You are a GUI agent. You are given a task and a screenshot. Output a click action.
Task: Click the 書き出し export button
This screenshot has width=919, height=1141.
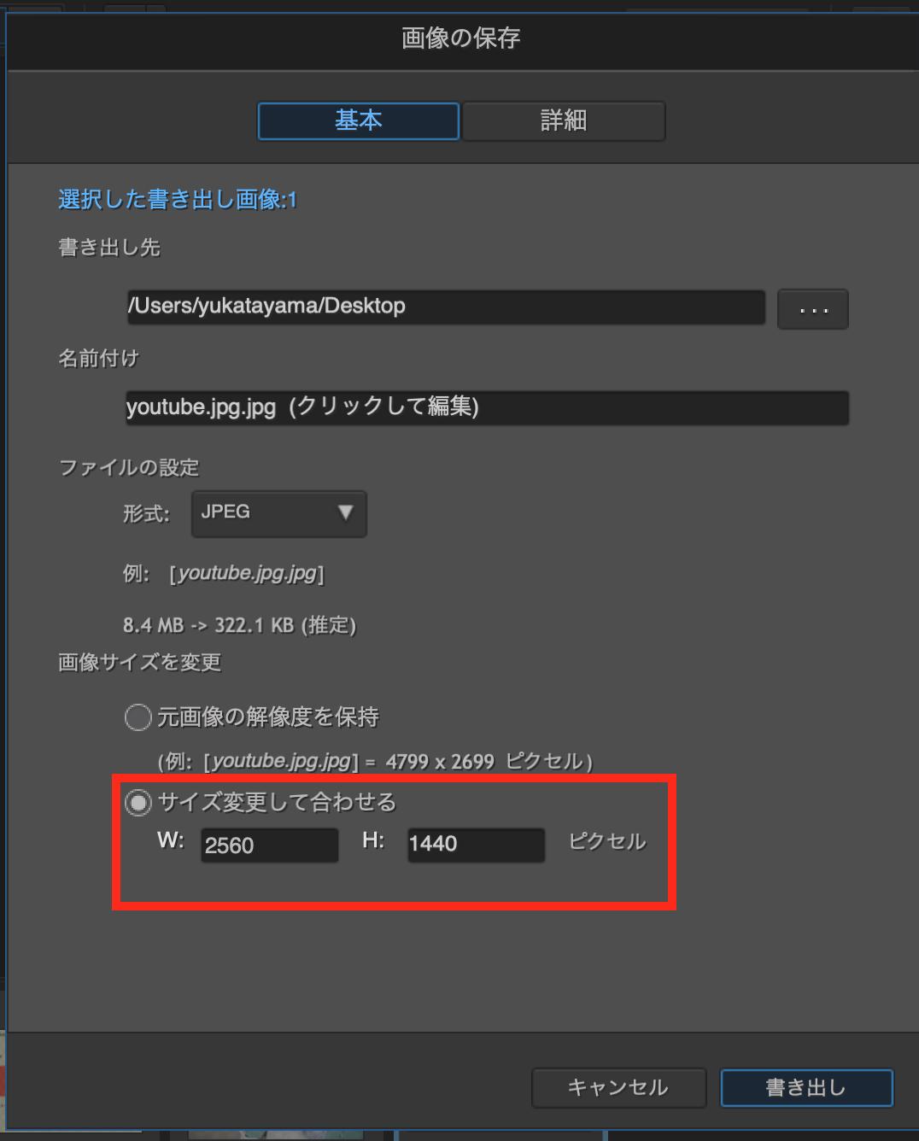807,1088
